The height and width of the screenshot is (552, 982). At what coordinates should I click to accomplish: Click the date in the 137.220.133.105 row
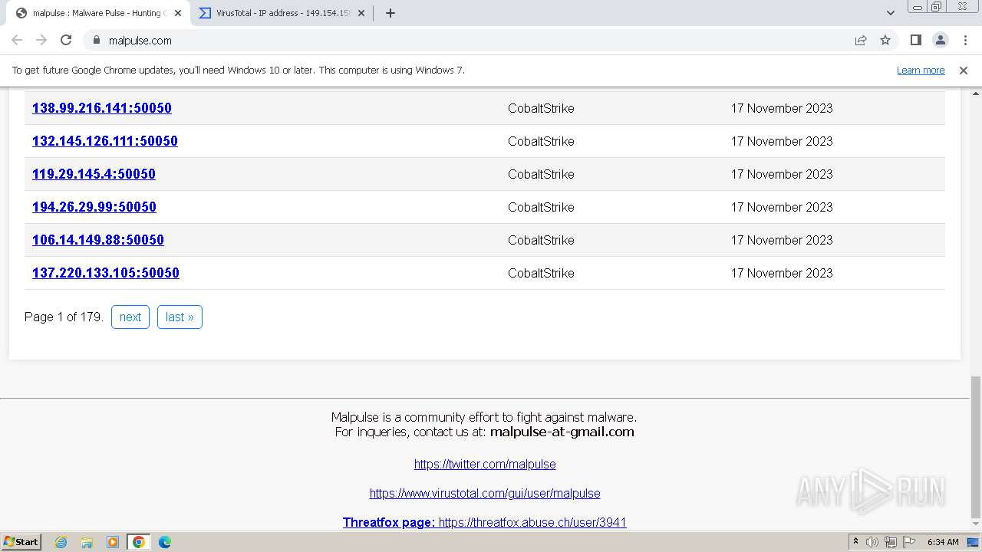[782, 273]
